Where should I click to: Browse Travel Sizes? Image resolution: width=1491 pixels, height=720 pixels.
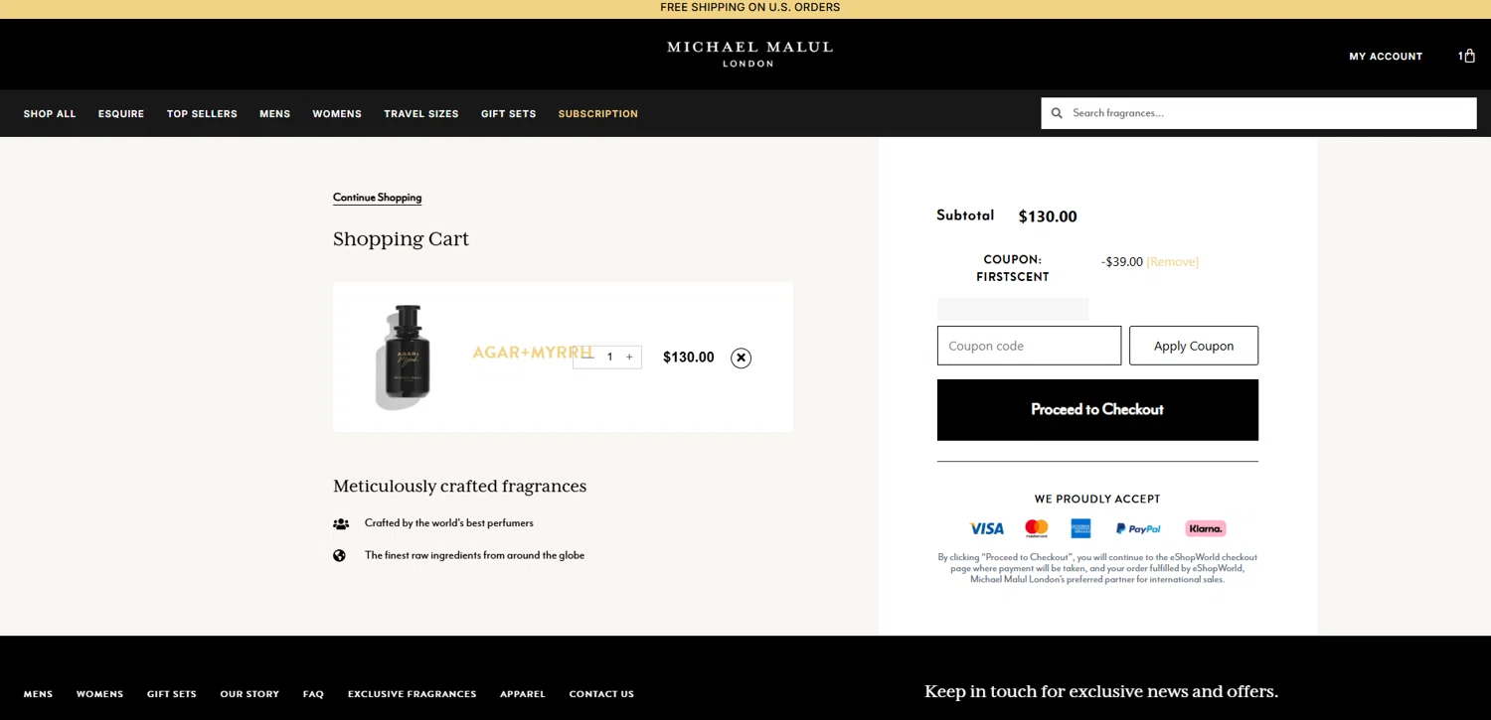[421, 114]
